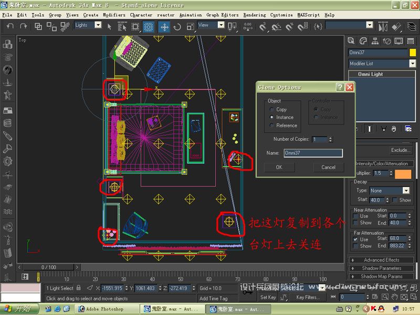420x315 pixels.
Task: Open the View coordinate system dropdown
Action: [221, 25]
